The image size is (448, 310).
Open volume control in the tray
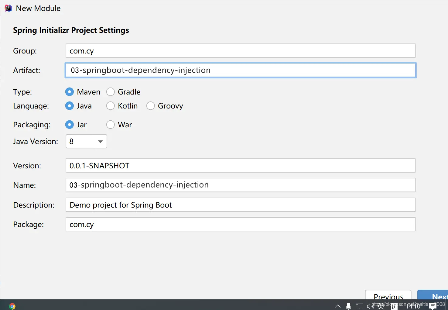(370, 306)
